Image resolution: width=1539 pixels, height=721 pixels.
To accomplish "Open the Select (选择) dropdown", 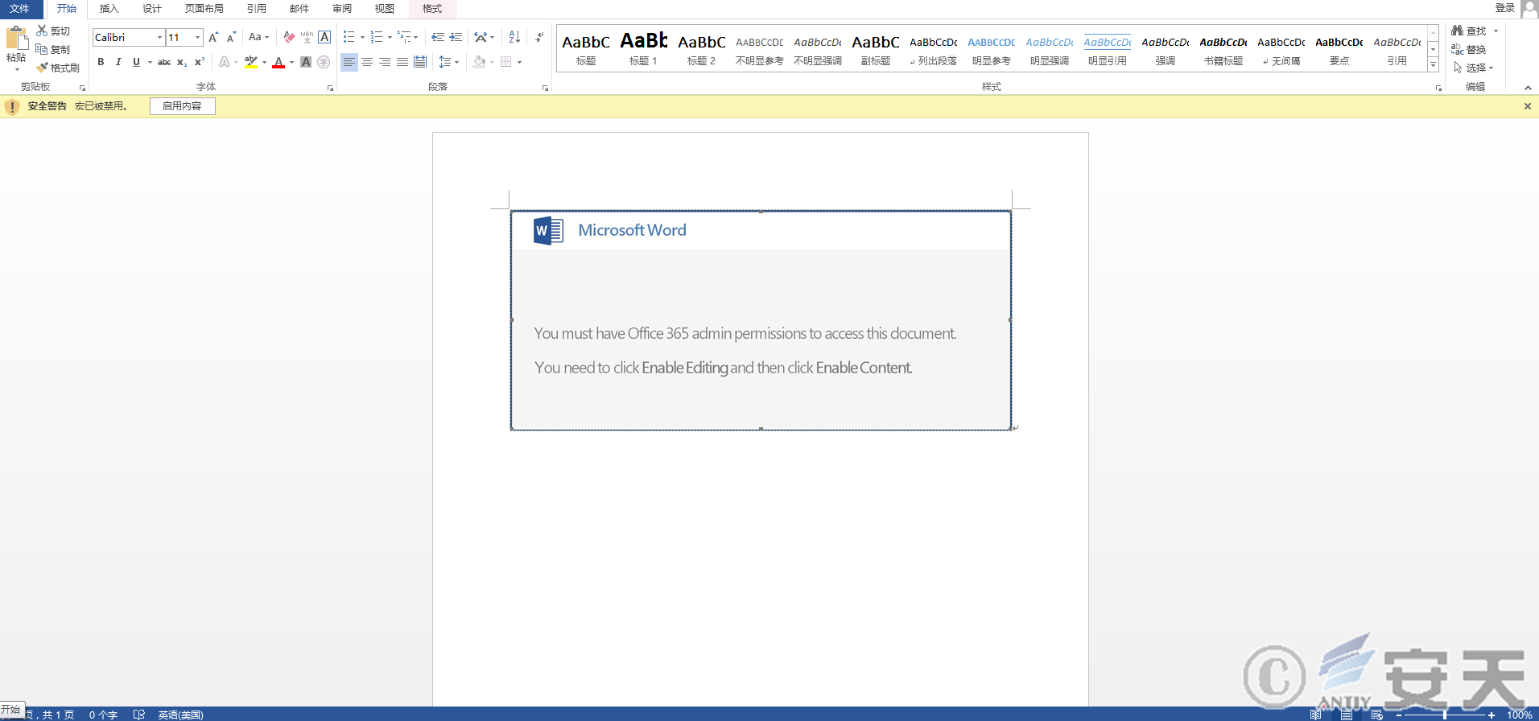I will (1474, 68).
